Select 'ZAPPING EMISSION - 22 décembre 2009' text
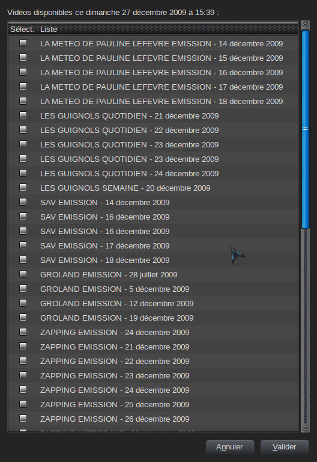Viewport: 317px width, 462px height. coord(115,361)
